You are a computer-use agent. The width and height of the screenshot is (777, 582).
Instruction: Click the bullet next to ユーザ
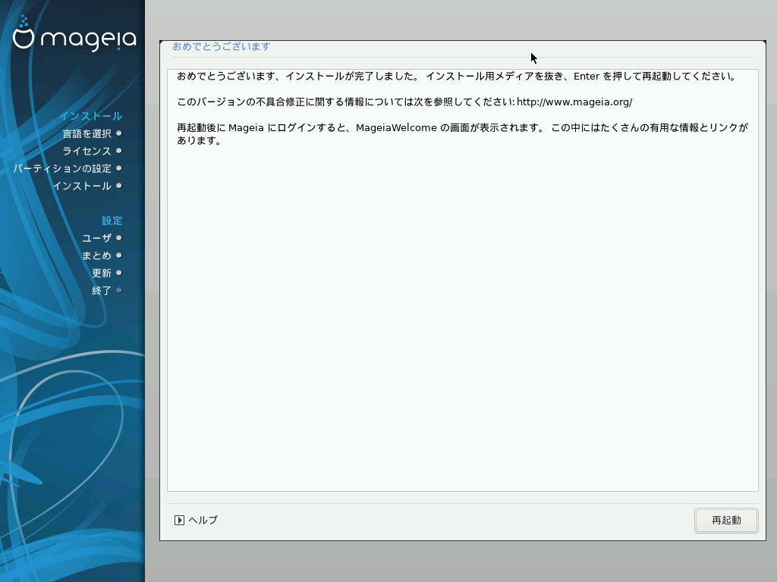(x=119, y=237)
